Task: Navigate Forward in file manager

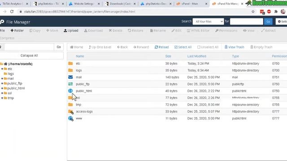Action: point(141,47)
